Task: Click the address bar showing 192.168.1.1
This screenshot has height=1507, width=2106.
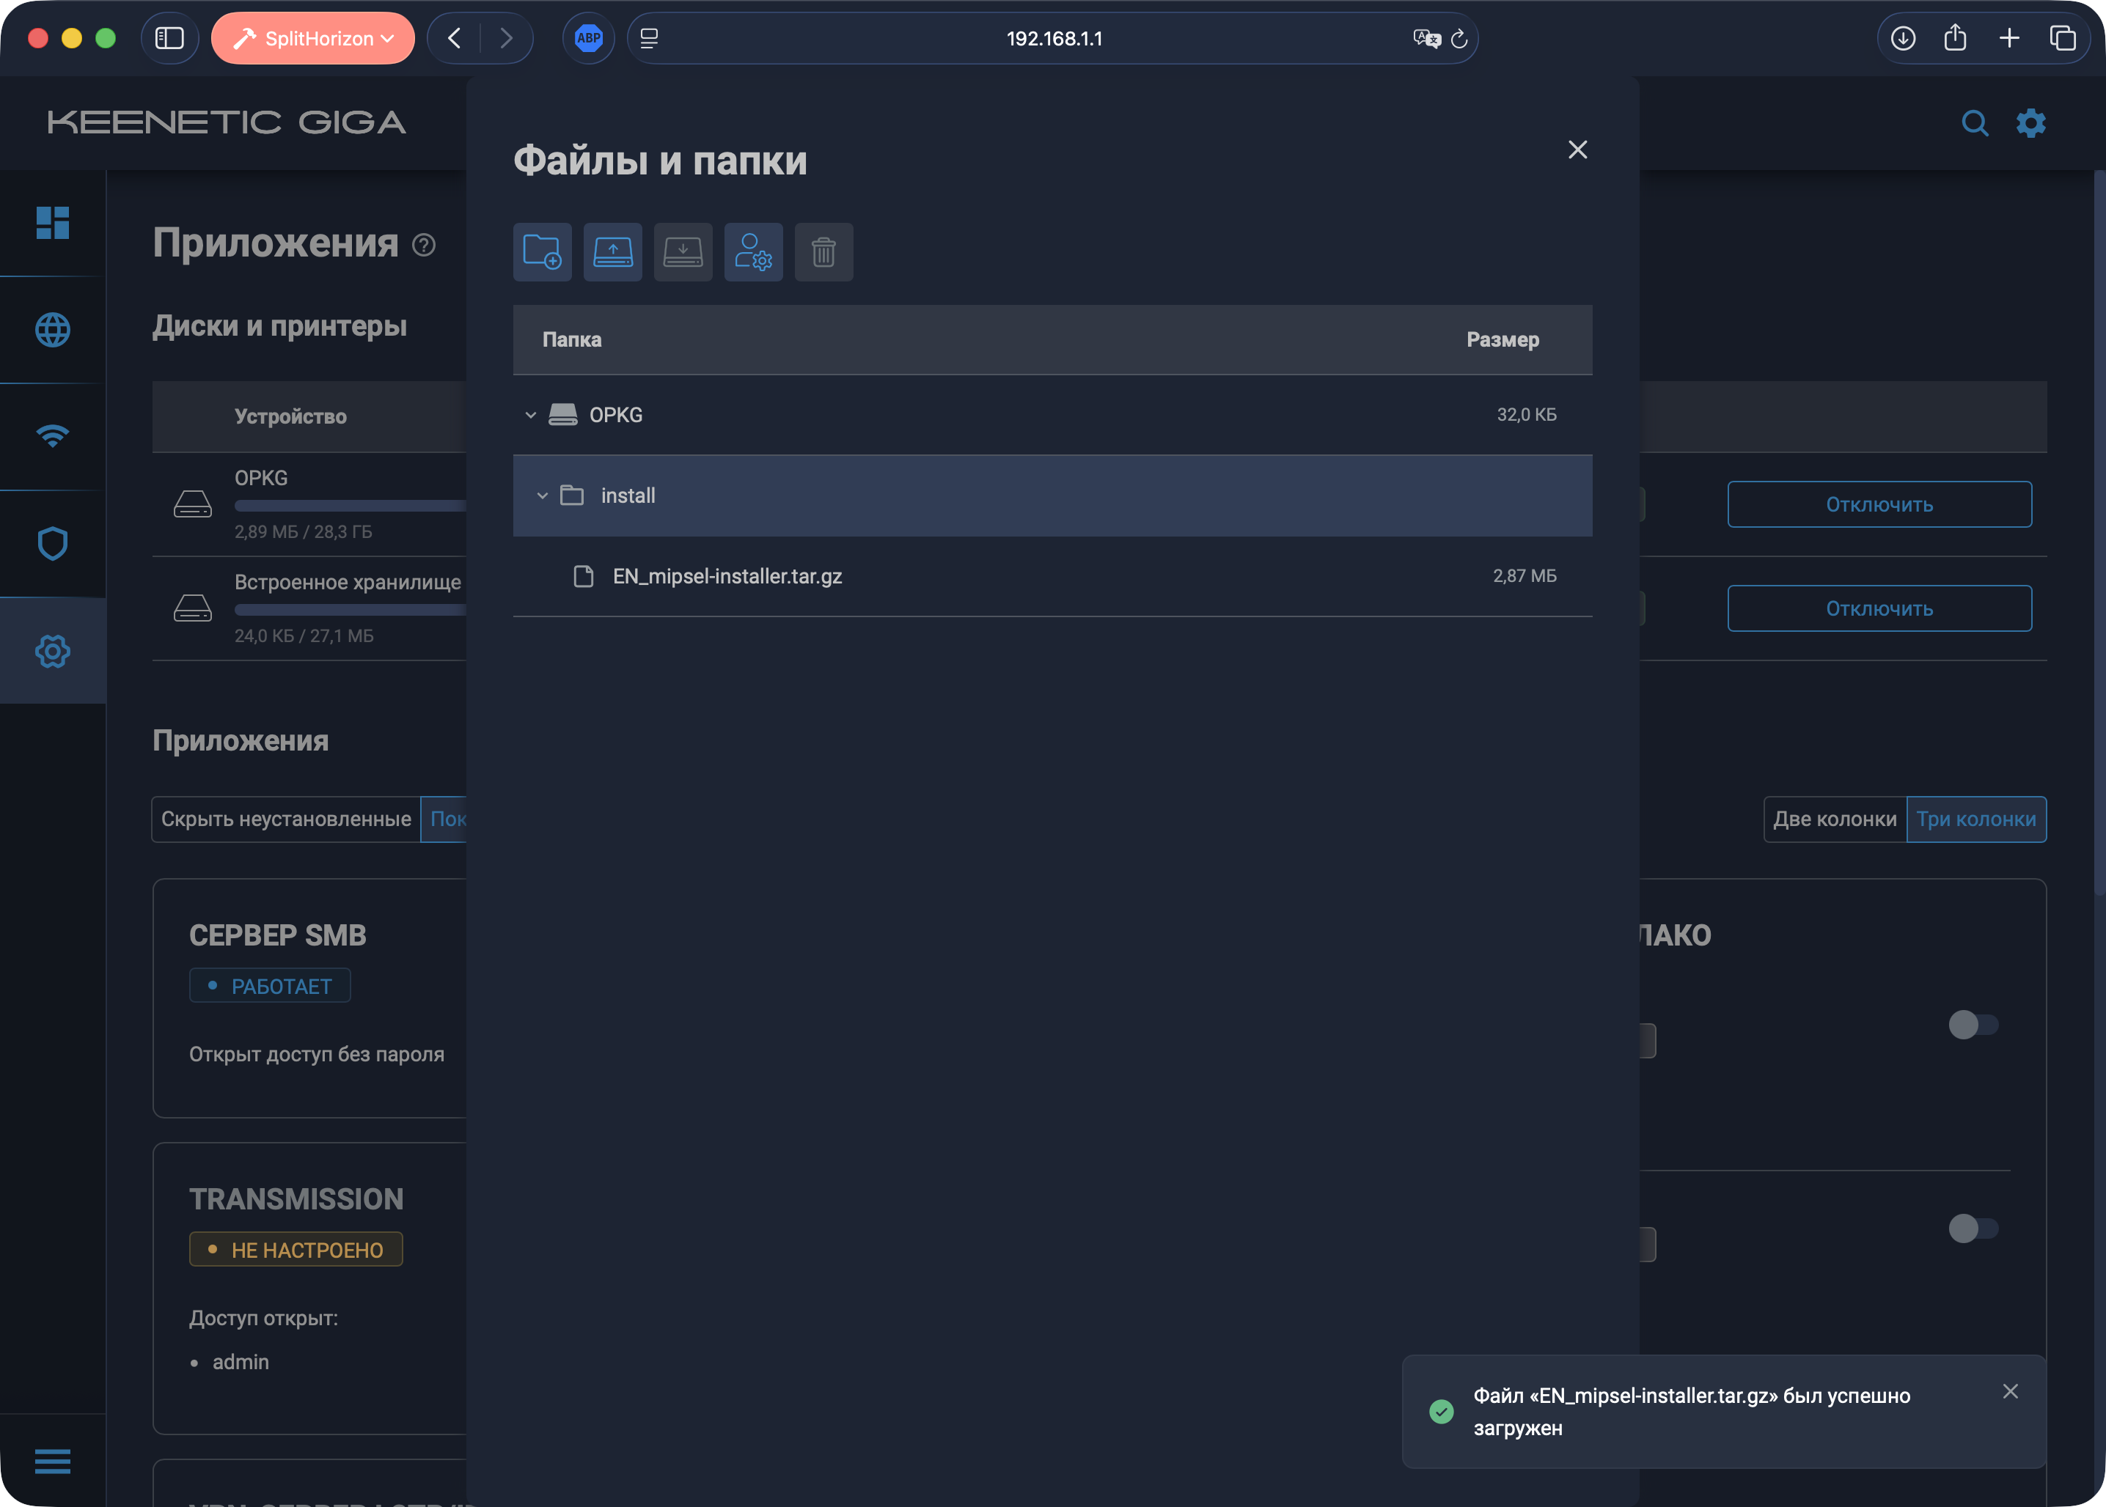Action: pyautogui.click(x=1054, y=38)
